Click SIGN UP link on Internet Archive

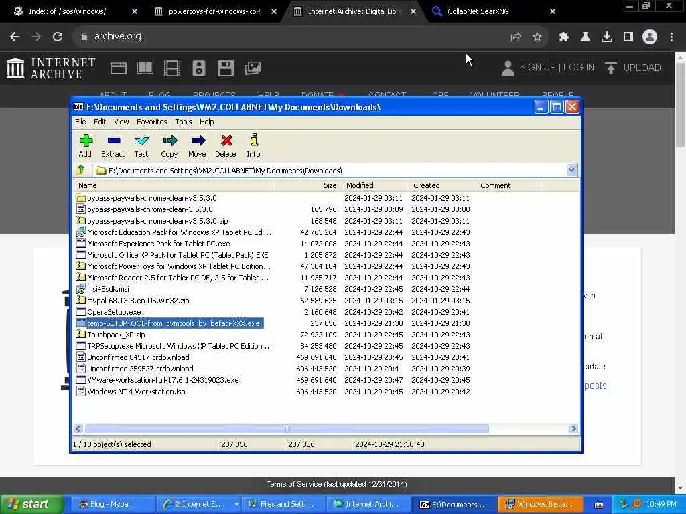[537, 68]
